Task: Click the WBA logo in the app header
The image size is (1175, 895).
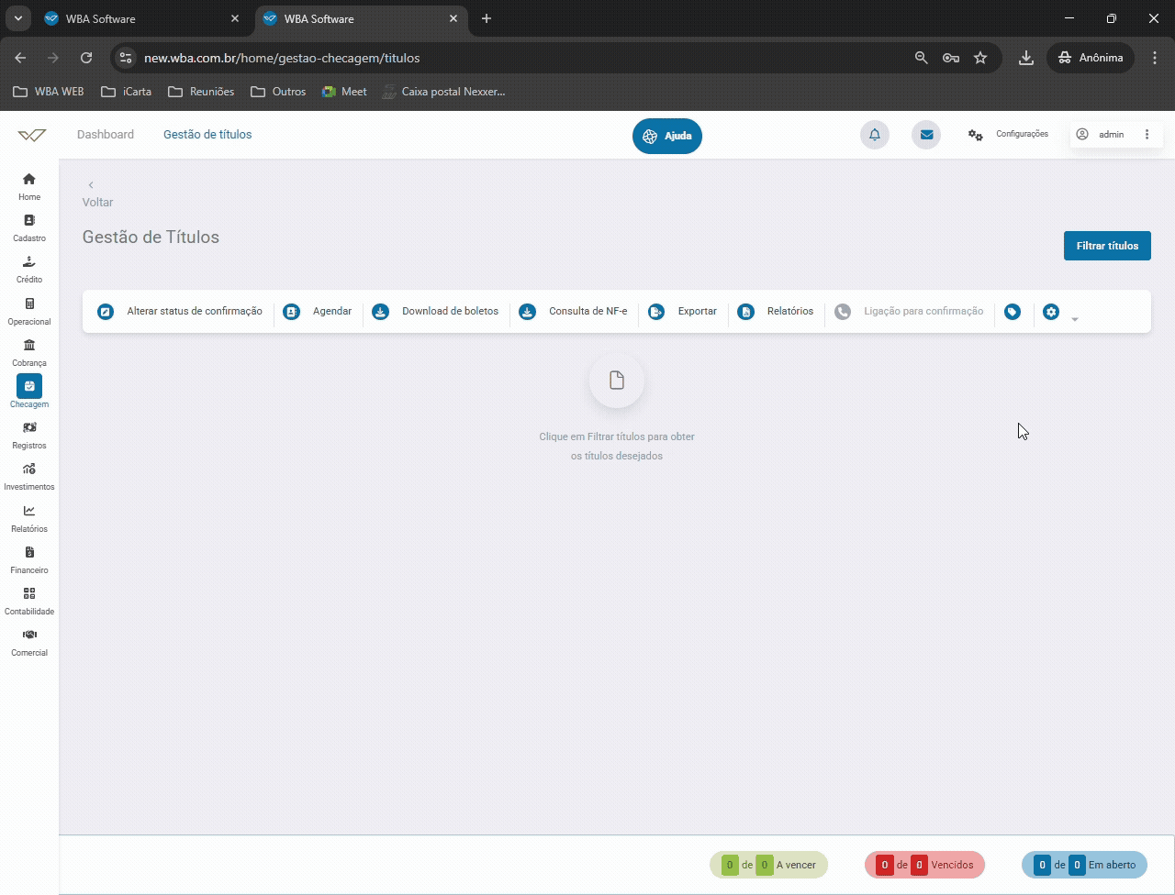Action: [32, 136]
